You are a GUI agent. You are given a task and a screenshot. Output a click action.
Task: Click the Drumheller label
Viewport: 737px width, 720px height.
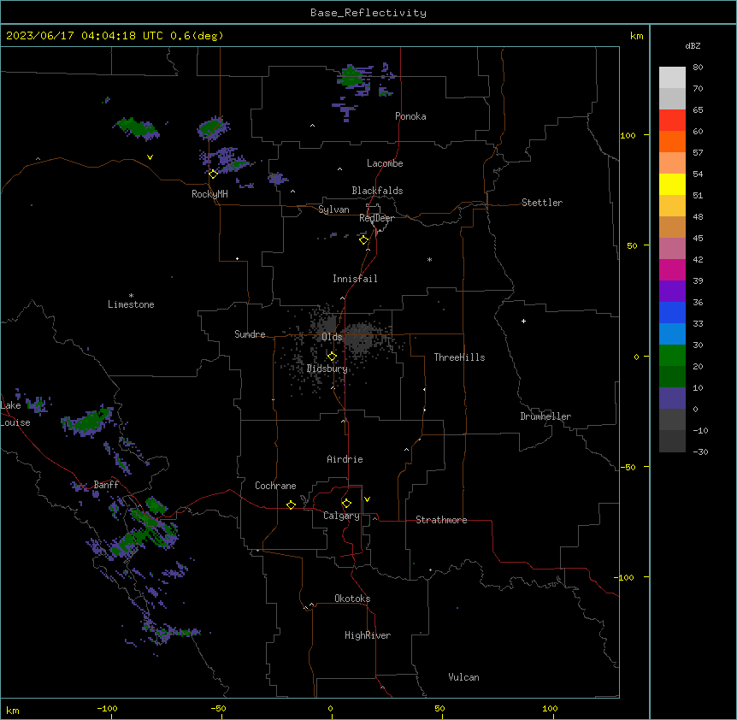pyautogui.click(x=545, y=416)
